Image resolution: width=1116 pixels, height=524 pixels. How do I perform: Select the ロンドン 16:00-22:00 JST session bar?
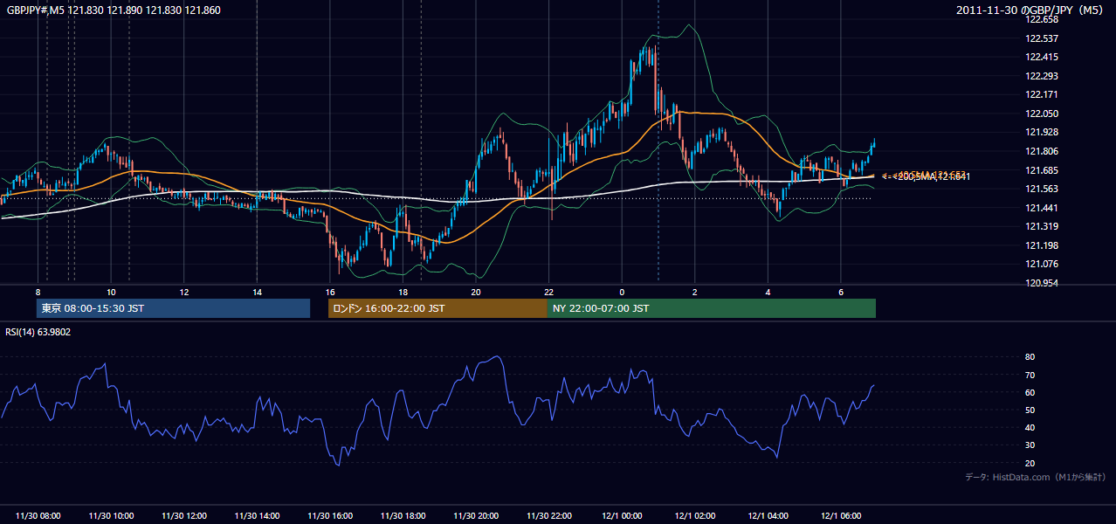tap(437, 308)
